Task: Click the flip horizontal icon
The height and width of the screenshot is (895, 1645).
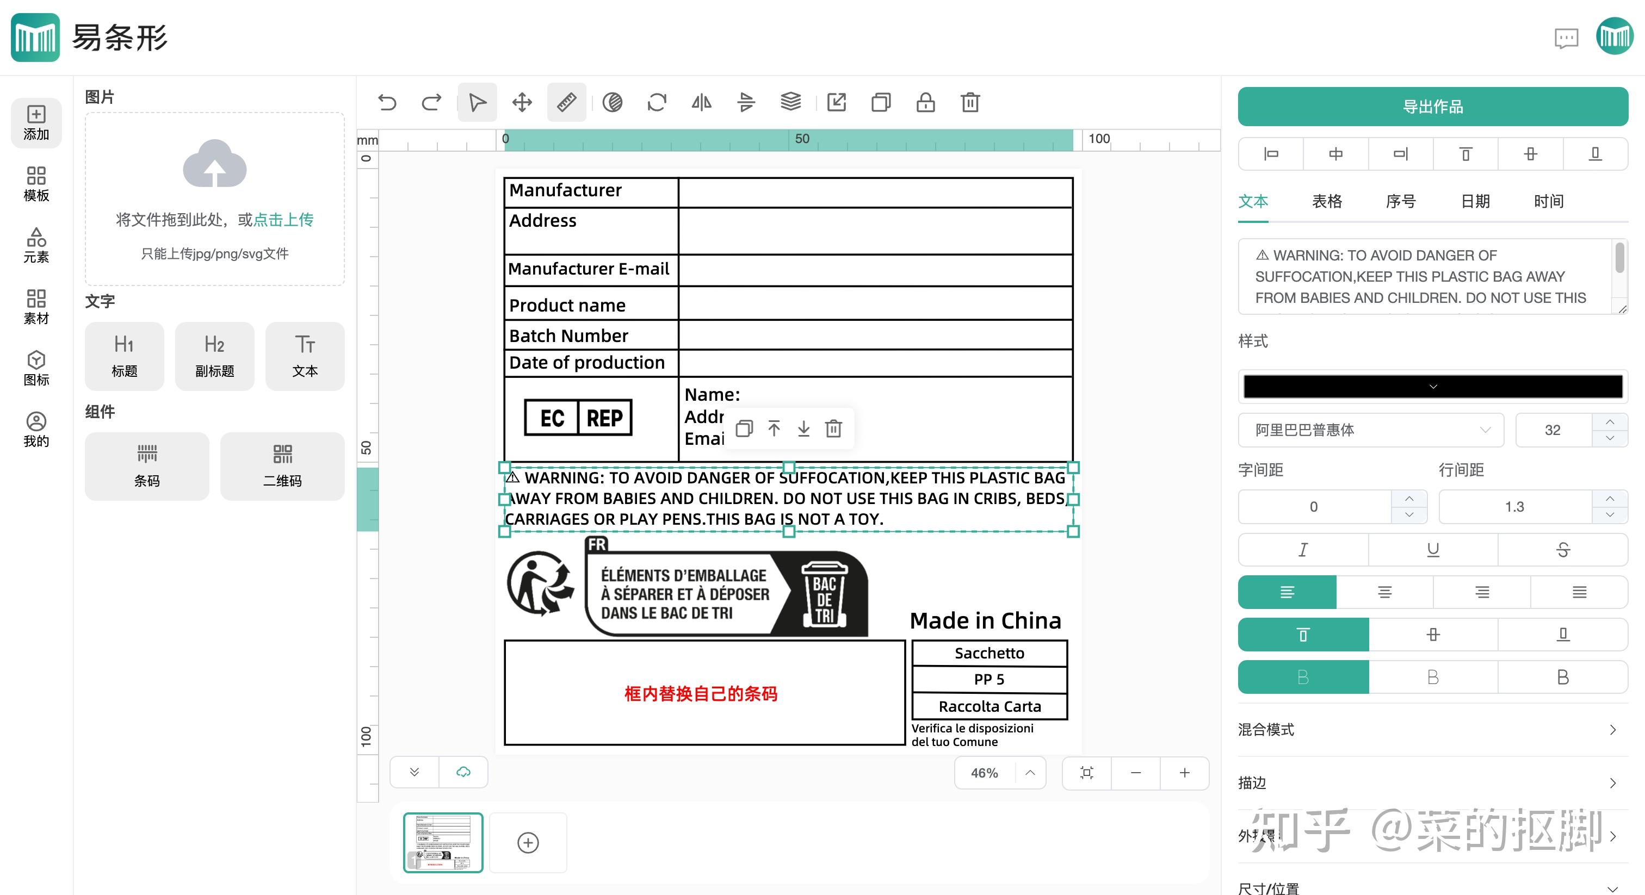Action: [701, 102]
